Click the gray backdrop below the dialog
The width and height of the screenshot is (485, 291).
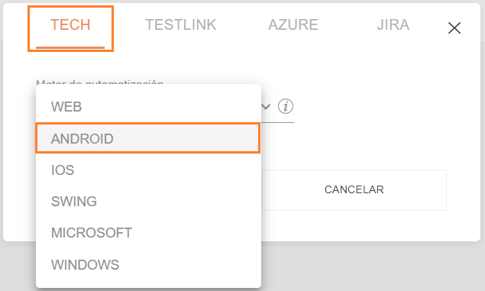coord(371,267)
